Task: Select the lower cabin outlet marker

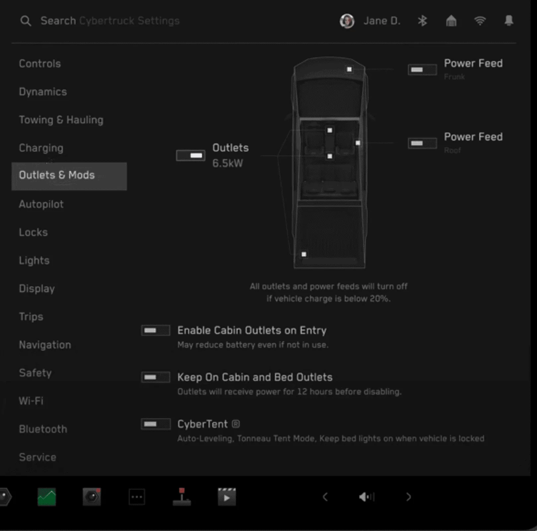Action: 330,156
